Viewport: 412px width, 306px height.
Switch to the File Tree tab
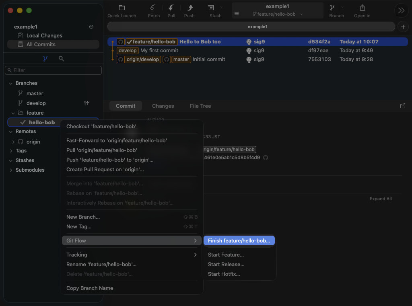[200, 106]
